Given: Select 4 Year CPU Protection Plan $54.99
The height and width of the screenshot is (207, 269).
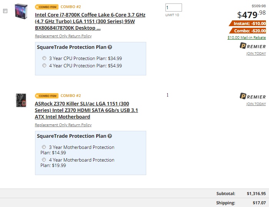Looking at the screenshot, I should (44, 66).
